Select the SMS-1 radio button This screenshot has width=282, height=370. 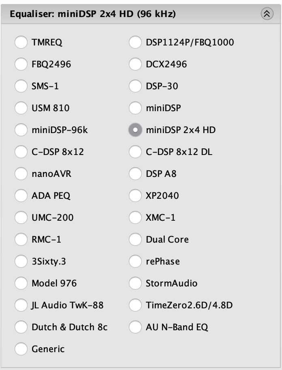pos(21,86)
